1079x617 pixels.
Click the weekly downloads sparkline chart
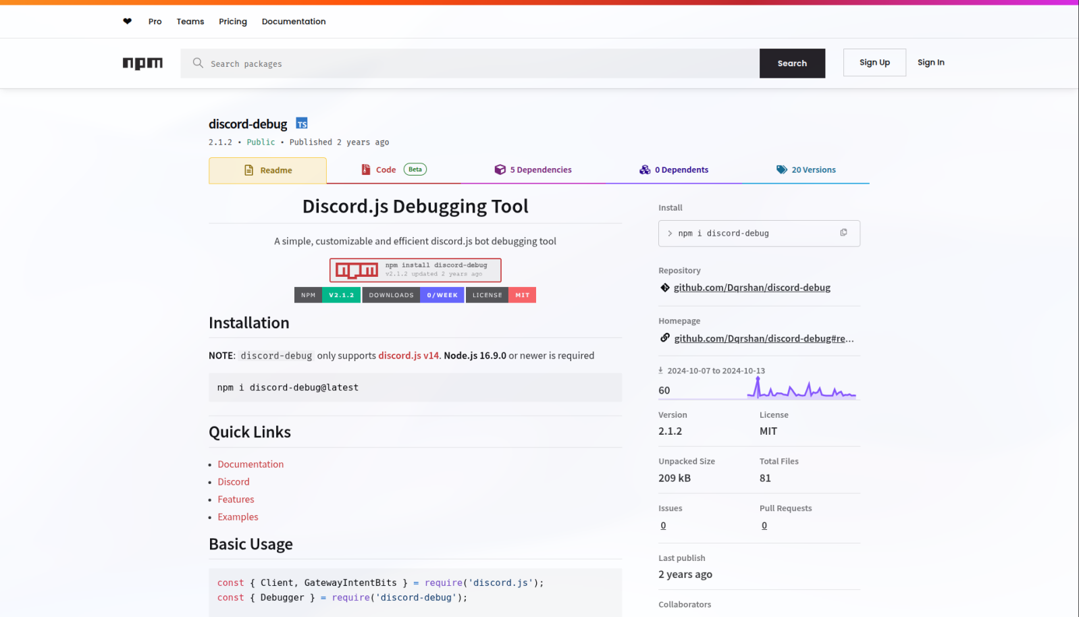tap(801, 387)
